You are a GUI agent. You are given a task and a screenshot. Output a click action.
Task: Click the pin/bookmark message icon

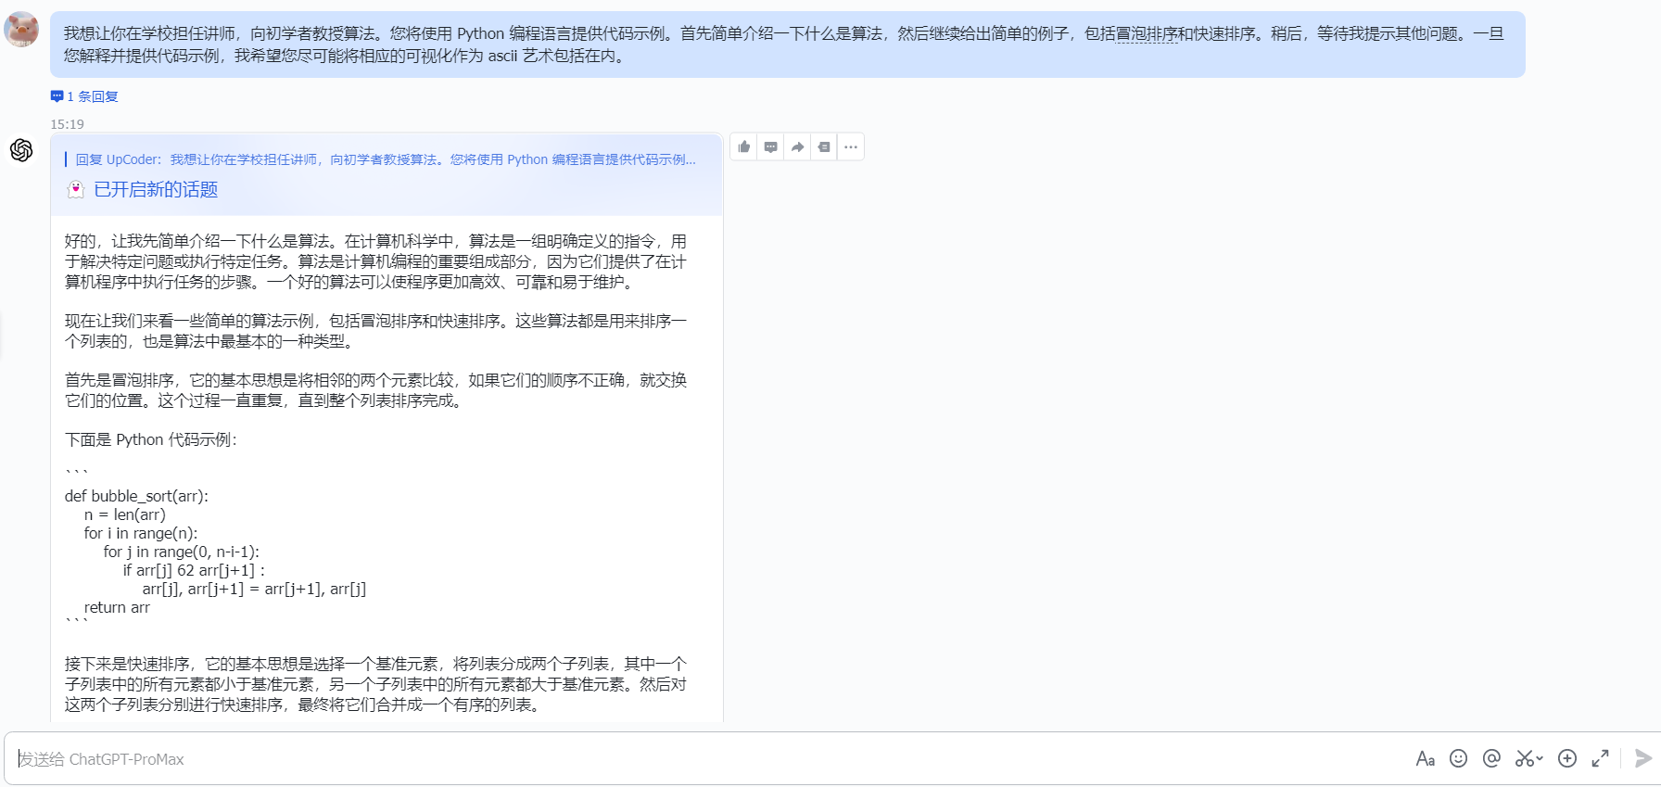[824, 146]
